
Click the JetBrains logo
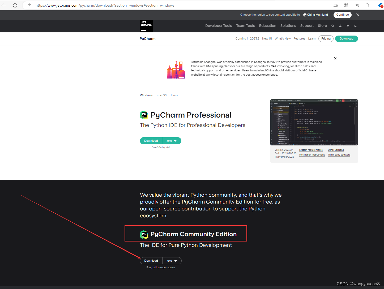146,26
